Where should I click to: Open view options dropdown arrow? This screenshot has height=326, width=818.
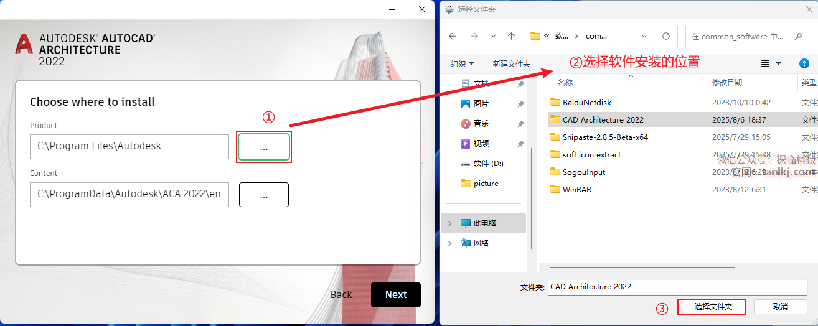(778, 63)
